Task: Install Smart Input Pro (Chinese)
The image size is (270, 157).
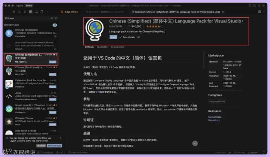Action: click(x=53, y=112)
